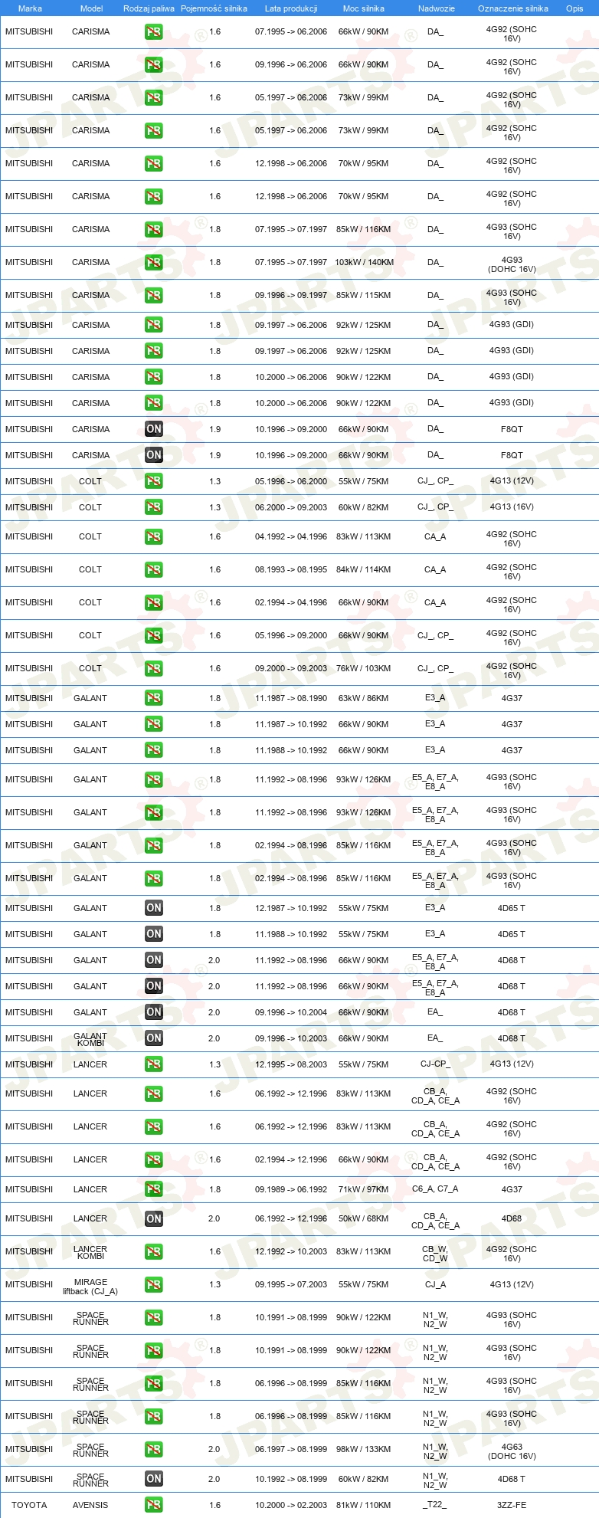Click the 63kW / 86KM power value
The height and width of the screenshot is (1518, 599).
[364, 698]
